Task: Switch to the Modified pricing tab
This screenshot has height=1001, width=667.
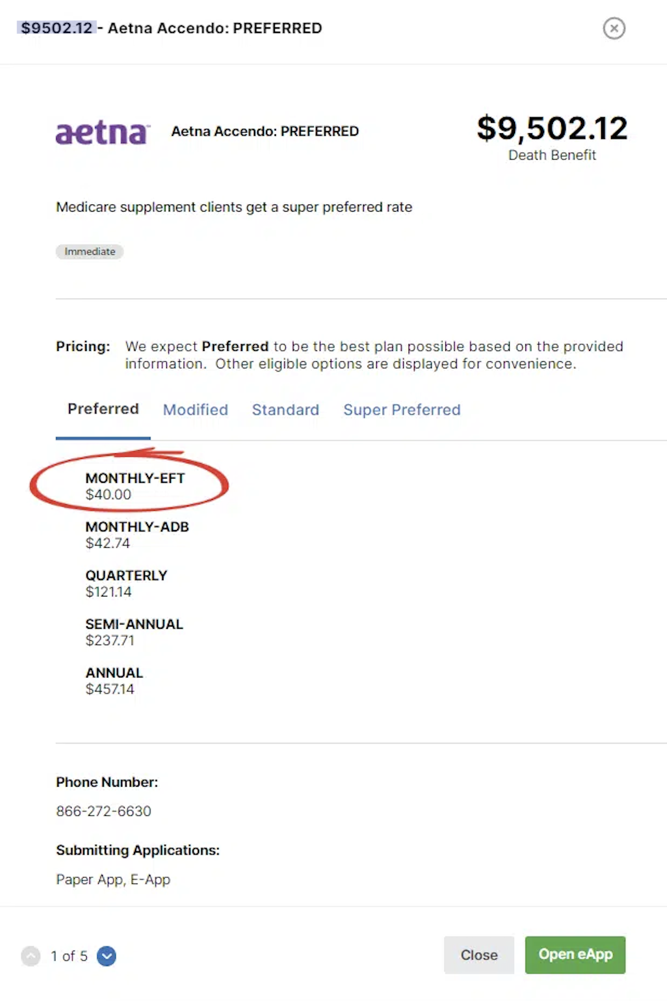Action: 195,410
